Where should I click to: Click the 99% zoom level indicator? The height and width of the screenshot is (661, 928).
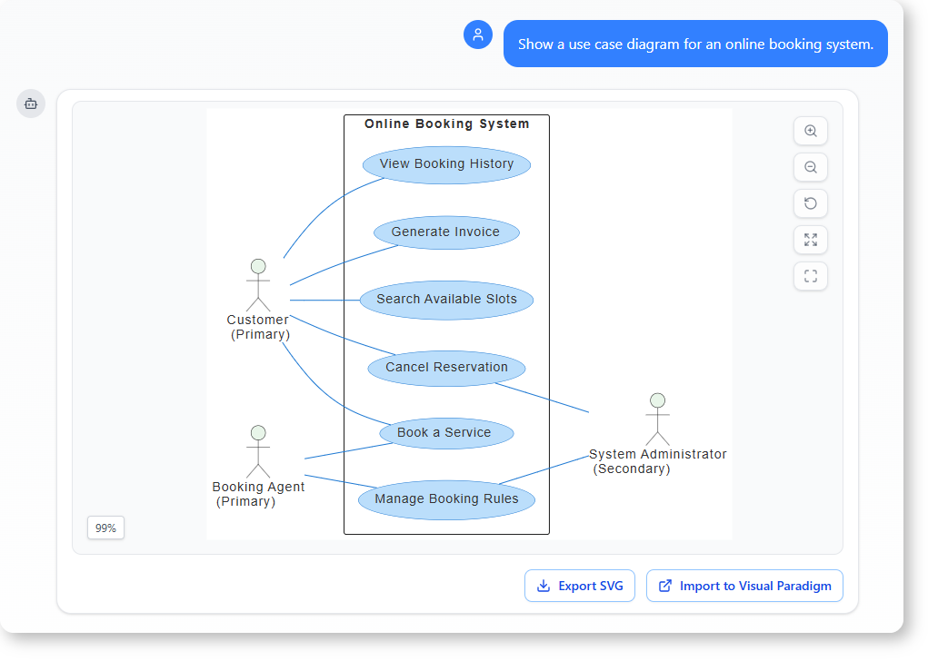105,528
